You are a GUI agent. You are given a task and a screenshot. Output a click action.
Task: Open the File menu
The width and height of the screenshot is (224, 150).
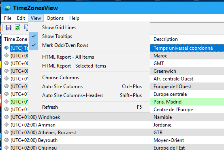click(x=8, y=18)
